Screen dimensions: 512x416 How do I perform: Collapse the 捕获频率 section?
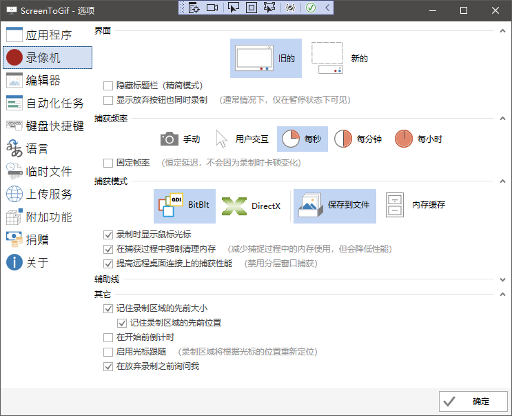coord(502,119)
